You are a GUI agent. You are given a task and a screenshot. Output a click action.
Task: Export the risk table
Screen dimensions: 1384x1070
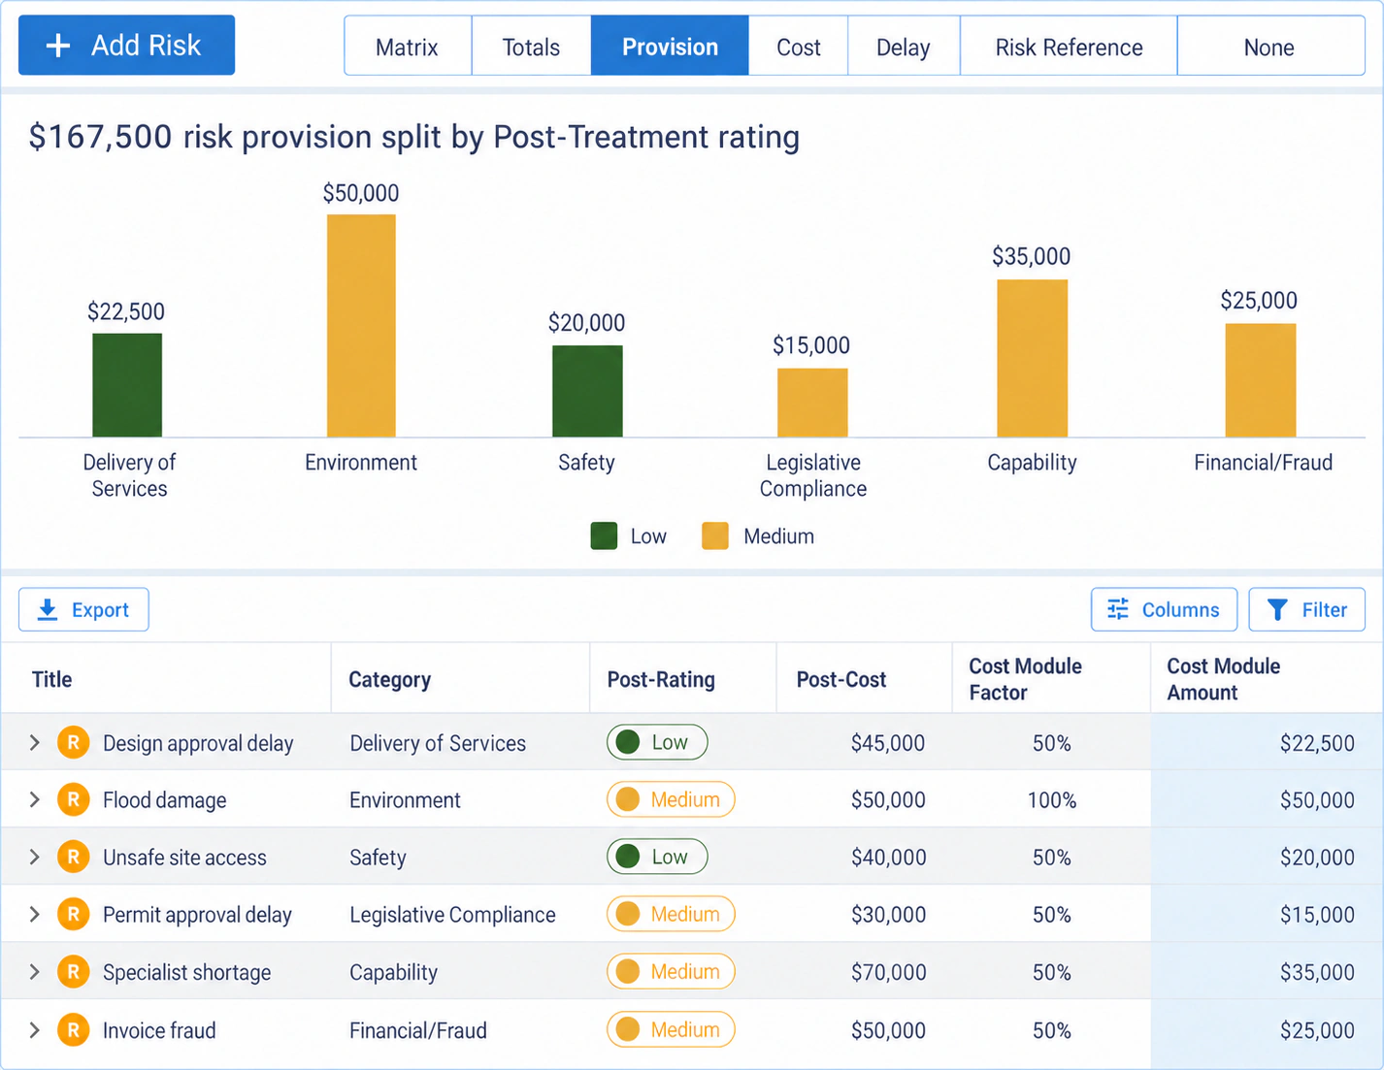click(83, 609)
